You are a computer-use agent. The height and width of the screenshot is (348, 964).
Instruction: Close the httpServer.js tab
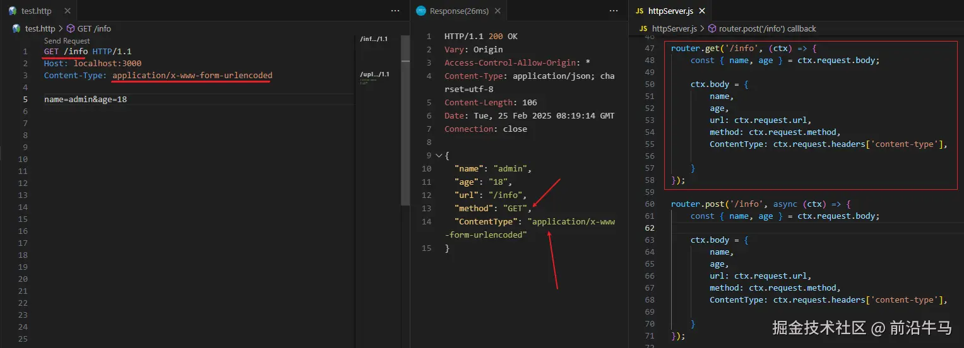(701, 11)
